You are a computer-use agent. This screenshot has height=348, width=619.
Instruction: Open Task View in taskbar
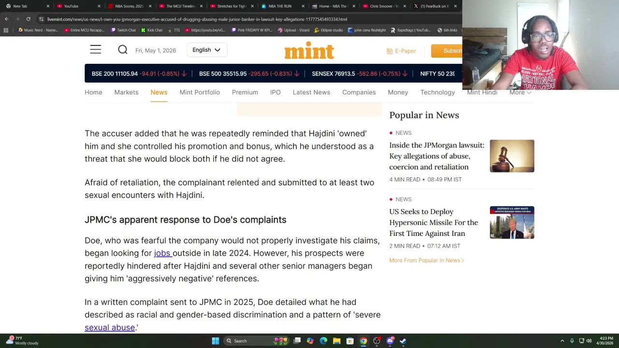pyautogui.click(x=297, y=341)
